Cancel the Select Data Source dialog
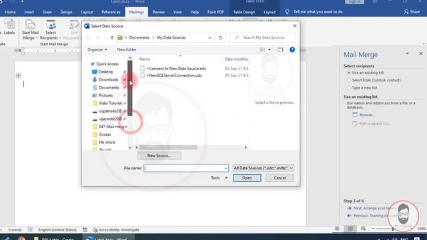 [x=280, y=178]
